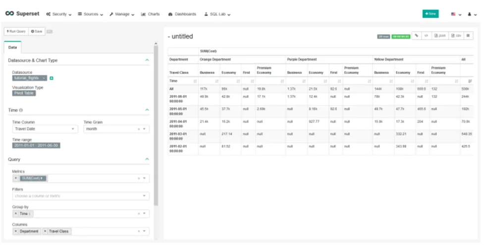Viewport: 485px width, 245px height.
Task: Open the Sources menu
Action: click(x=90, y=14)
